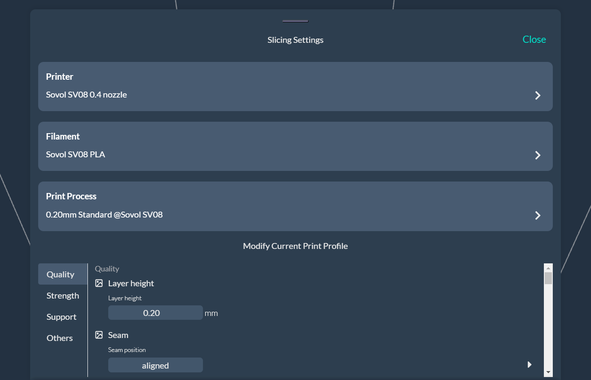Click the Printer card title
The height and width of the screenshot is (380, 591).
60,77
